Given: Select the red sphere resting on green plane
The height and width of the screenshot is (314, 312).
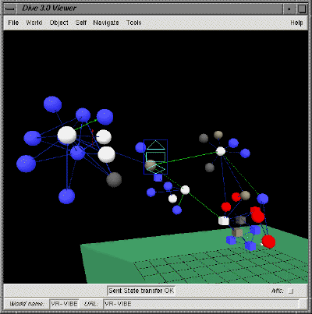Looking at the screenshot, I should pos(268,242).
